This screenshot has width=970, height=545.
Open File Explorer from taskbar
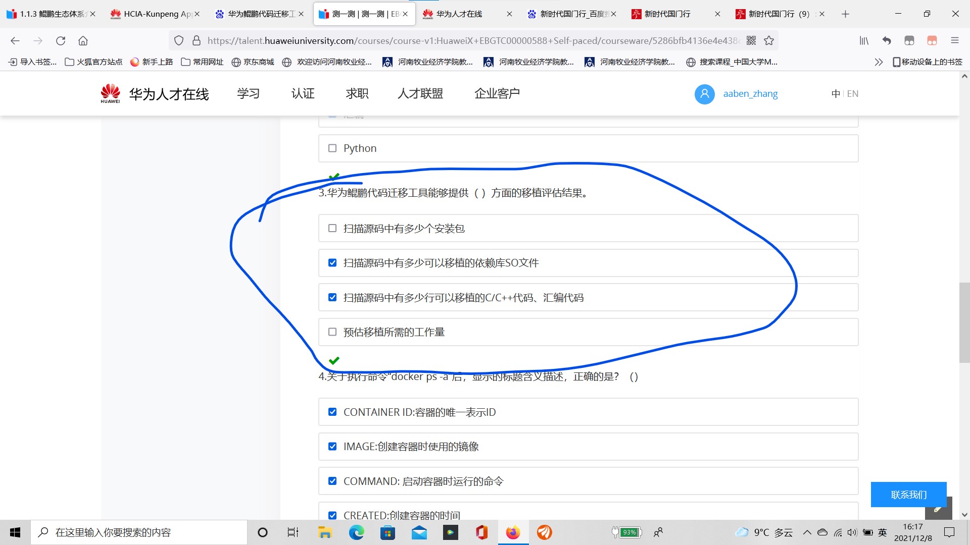pyautogui.click(x=324, y=532)
